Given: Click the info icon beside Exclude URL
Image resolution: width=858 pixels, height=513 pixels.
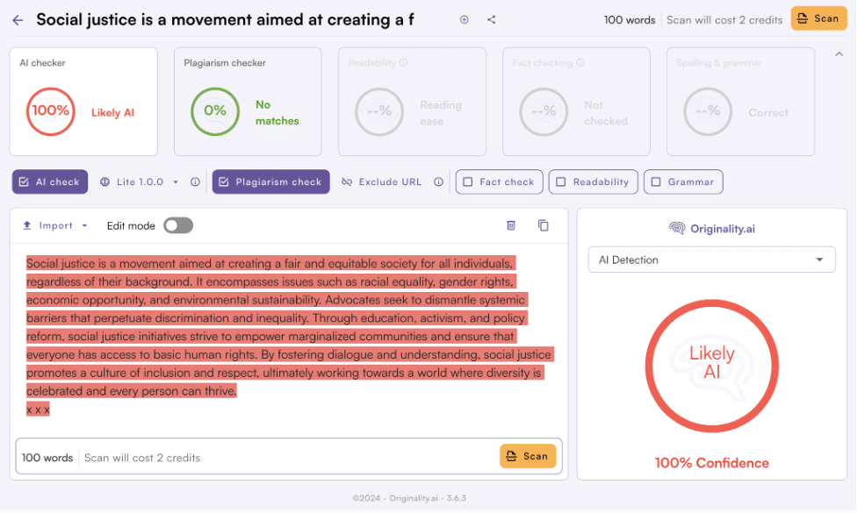Looking at the screenshot, I should (438, 182).
